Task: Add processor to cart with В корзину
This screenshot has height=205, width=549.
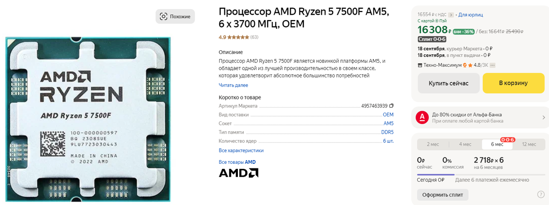Action: (x=513, y=83)
